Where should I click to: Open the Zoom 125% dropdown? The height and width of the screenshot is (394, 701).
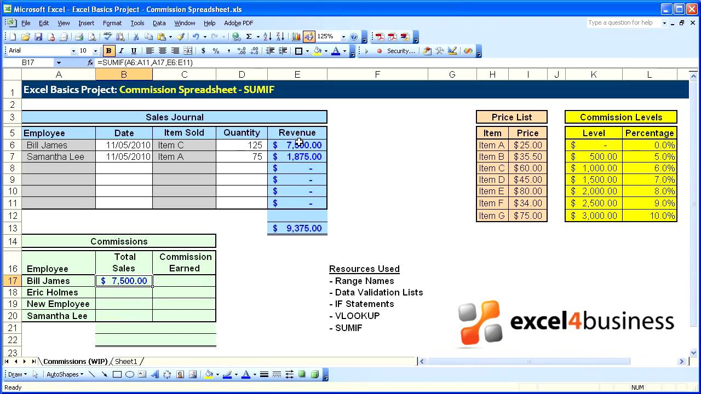(343, 37)
